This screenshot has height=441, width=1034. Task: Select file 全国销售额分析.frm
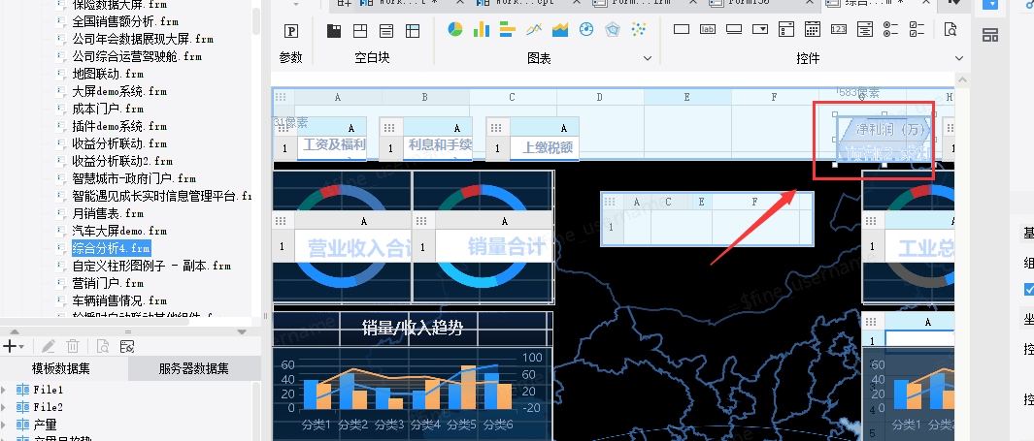(x=125, y=21)
